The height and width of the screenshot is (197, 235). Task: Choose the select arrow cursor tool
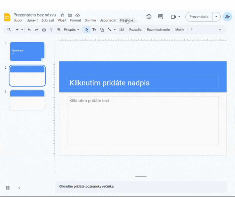pos(87,30)
